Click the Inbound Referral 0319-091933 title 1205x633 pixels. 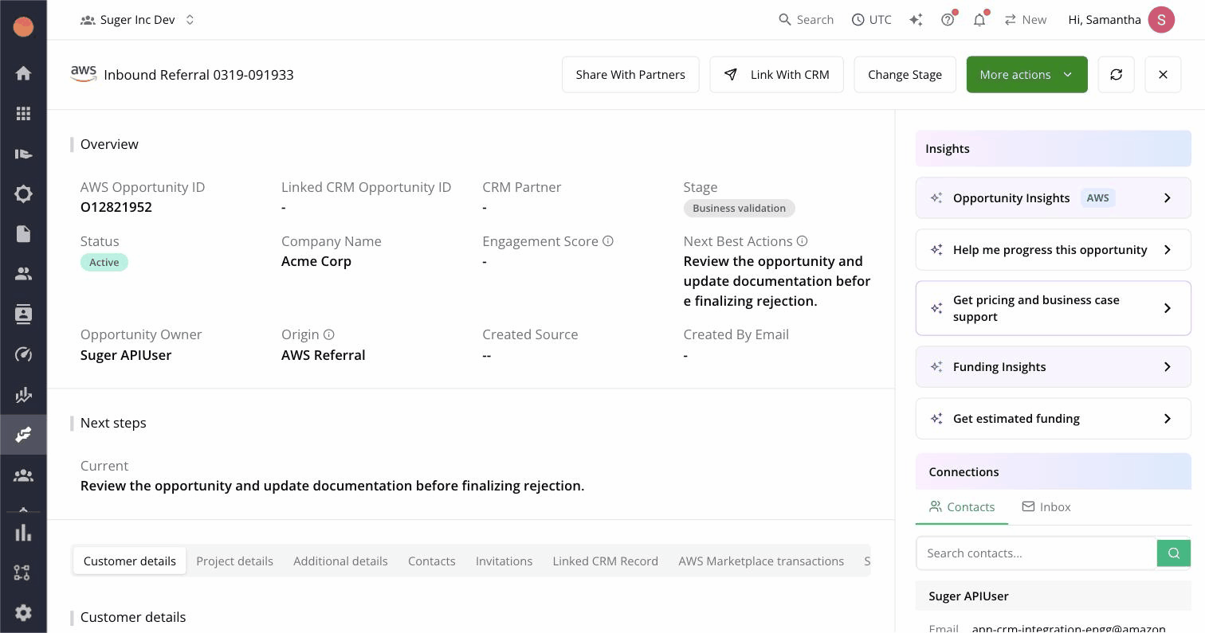[198, 75]
